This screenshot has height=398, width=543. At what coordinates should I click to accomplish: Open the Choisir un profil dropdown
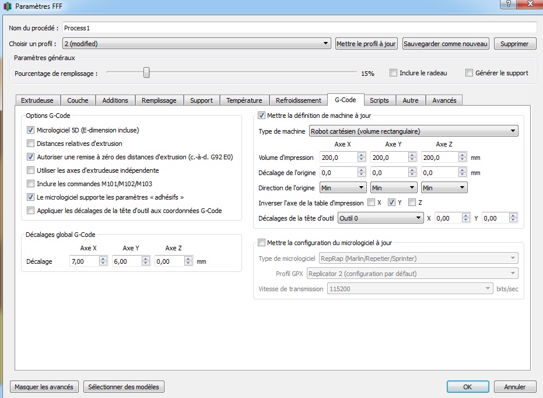(197, 44)
